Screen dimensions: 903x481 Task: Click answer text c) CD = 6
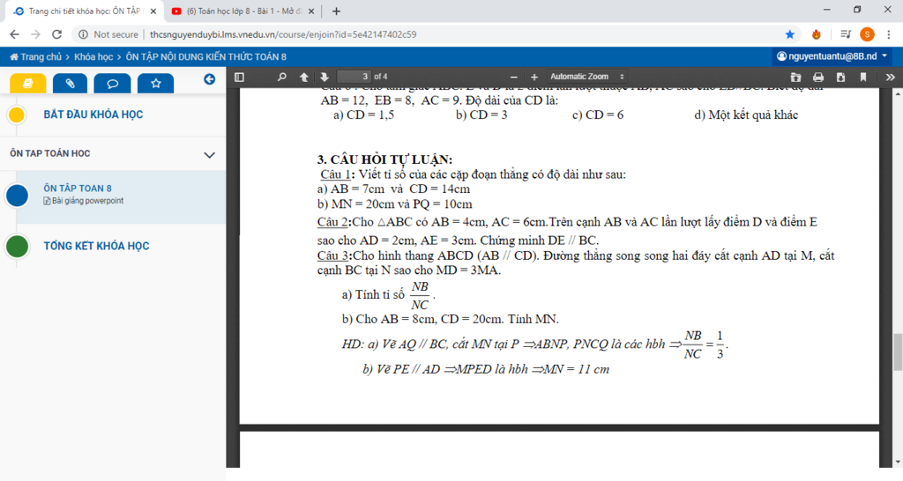[x=598, y=115]
